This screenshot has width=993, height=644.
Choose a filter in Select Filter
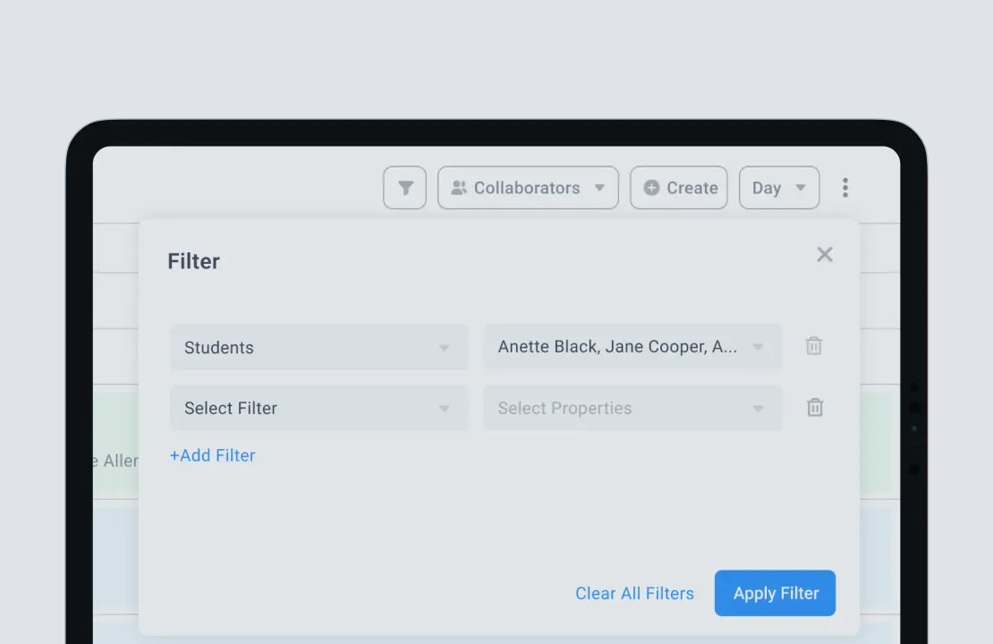[x=304, y=408]
